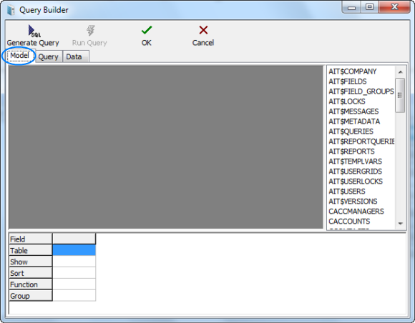Click the table list scrollbar thumb

400,96
